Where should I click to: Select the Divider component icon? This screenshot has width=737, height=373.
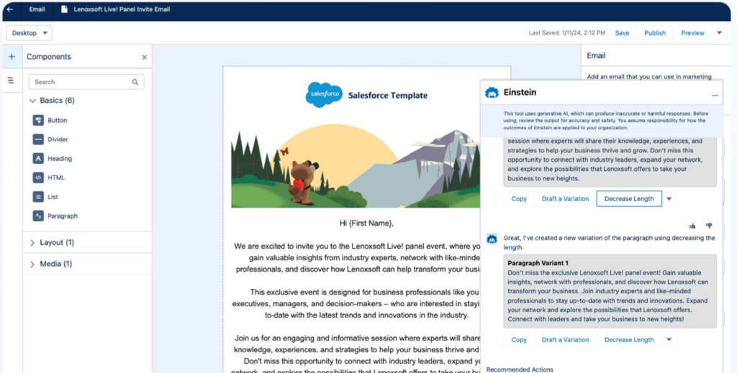38,139
